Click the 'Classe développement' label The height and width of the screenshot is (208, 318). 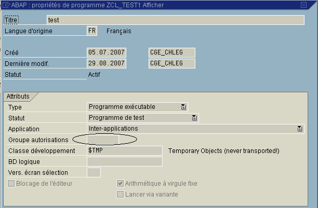tap(42, 151)
